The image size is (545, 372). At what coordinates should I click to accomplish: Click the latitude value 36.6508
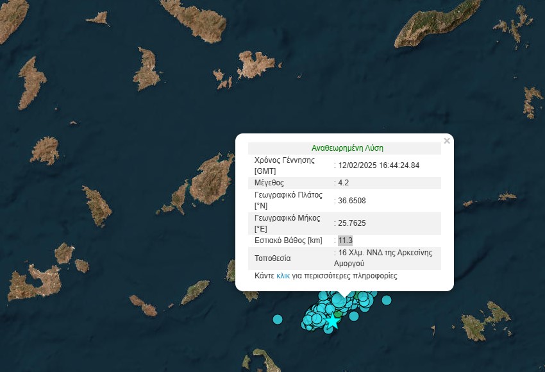352,201
